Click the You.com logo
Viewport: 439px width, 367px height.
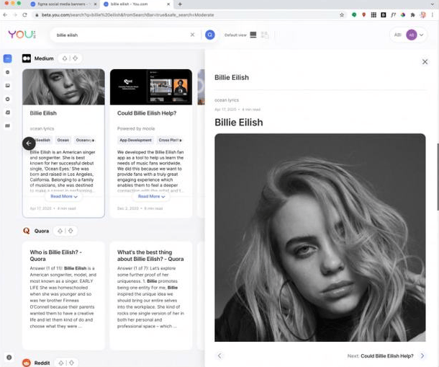click(x=21, y=35)
